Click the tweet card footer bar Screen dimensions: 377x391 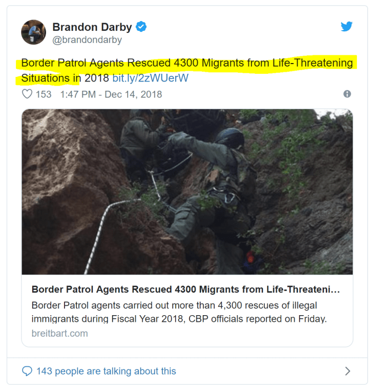187,371
